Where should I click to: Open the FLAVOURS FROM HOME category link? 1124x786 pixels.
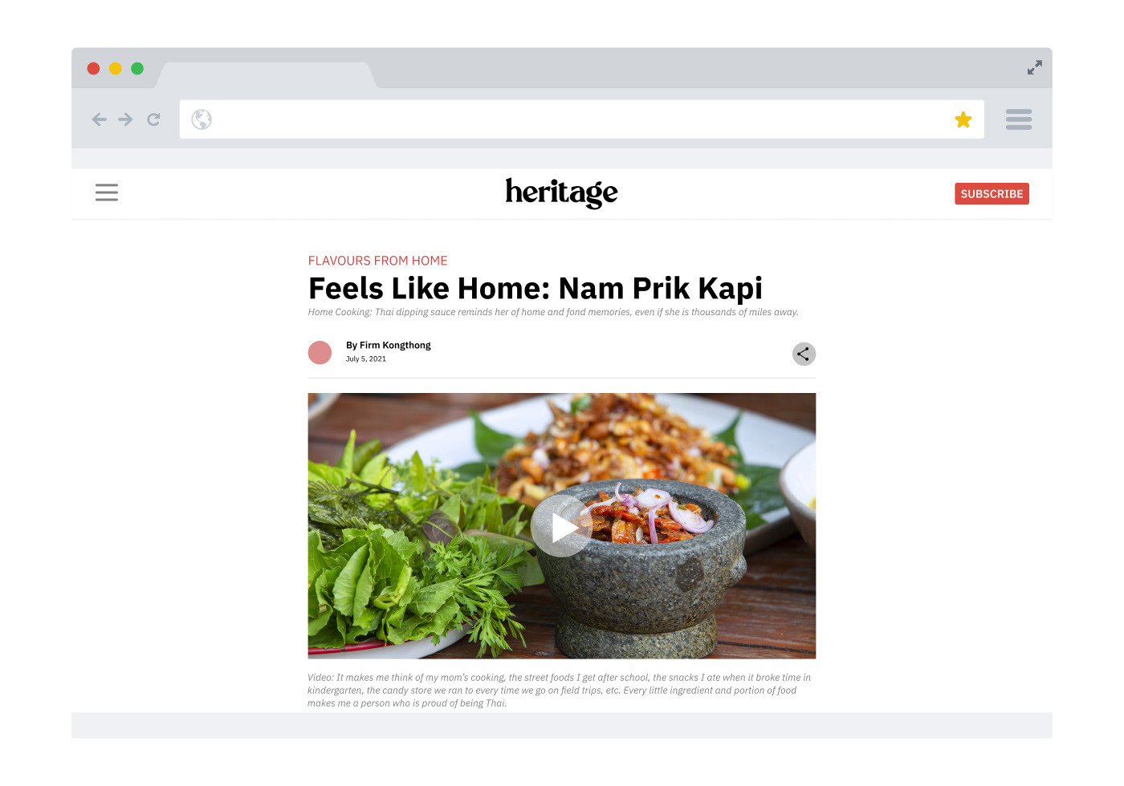click(x=378, y=261)
